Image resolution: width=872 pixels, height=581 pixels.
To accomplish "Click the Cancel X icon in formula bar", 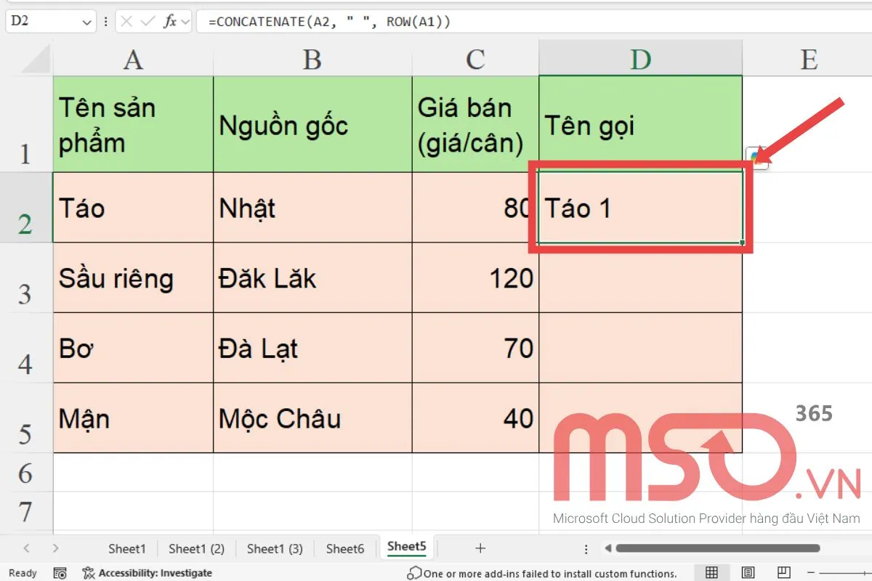I will pyautogui.click(x=127, y=22).
